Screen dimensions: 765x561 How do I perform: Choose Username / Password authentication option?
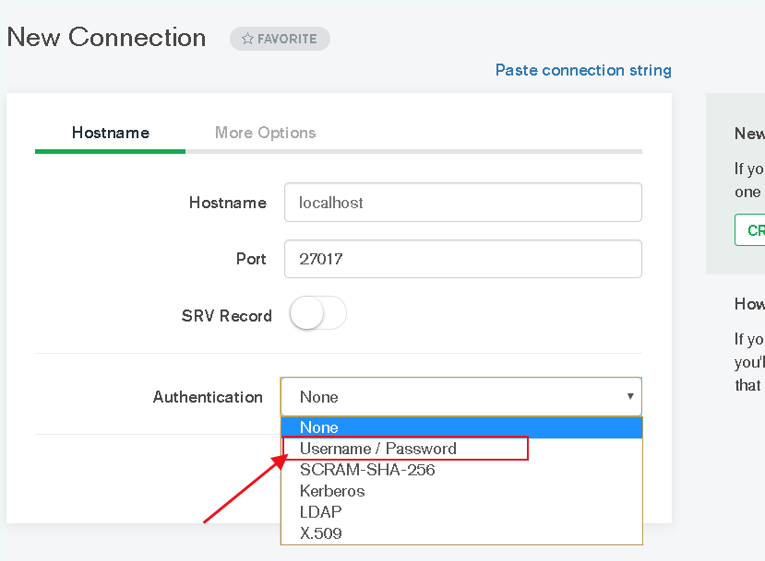(x=378, y=449)
